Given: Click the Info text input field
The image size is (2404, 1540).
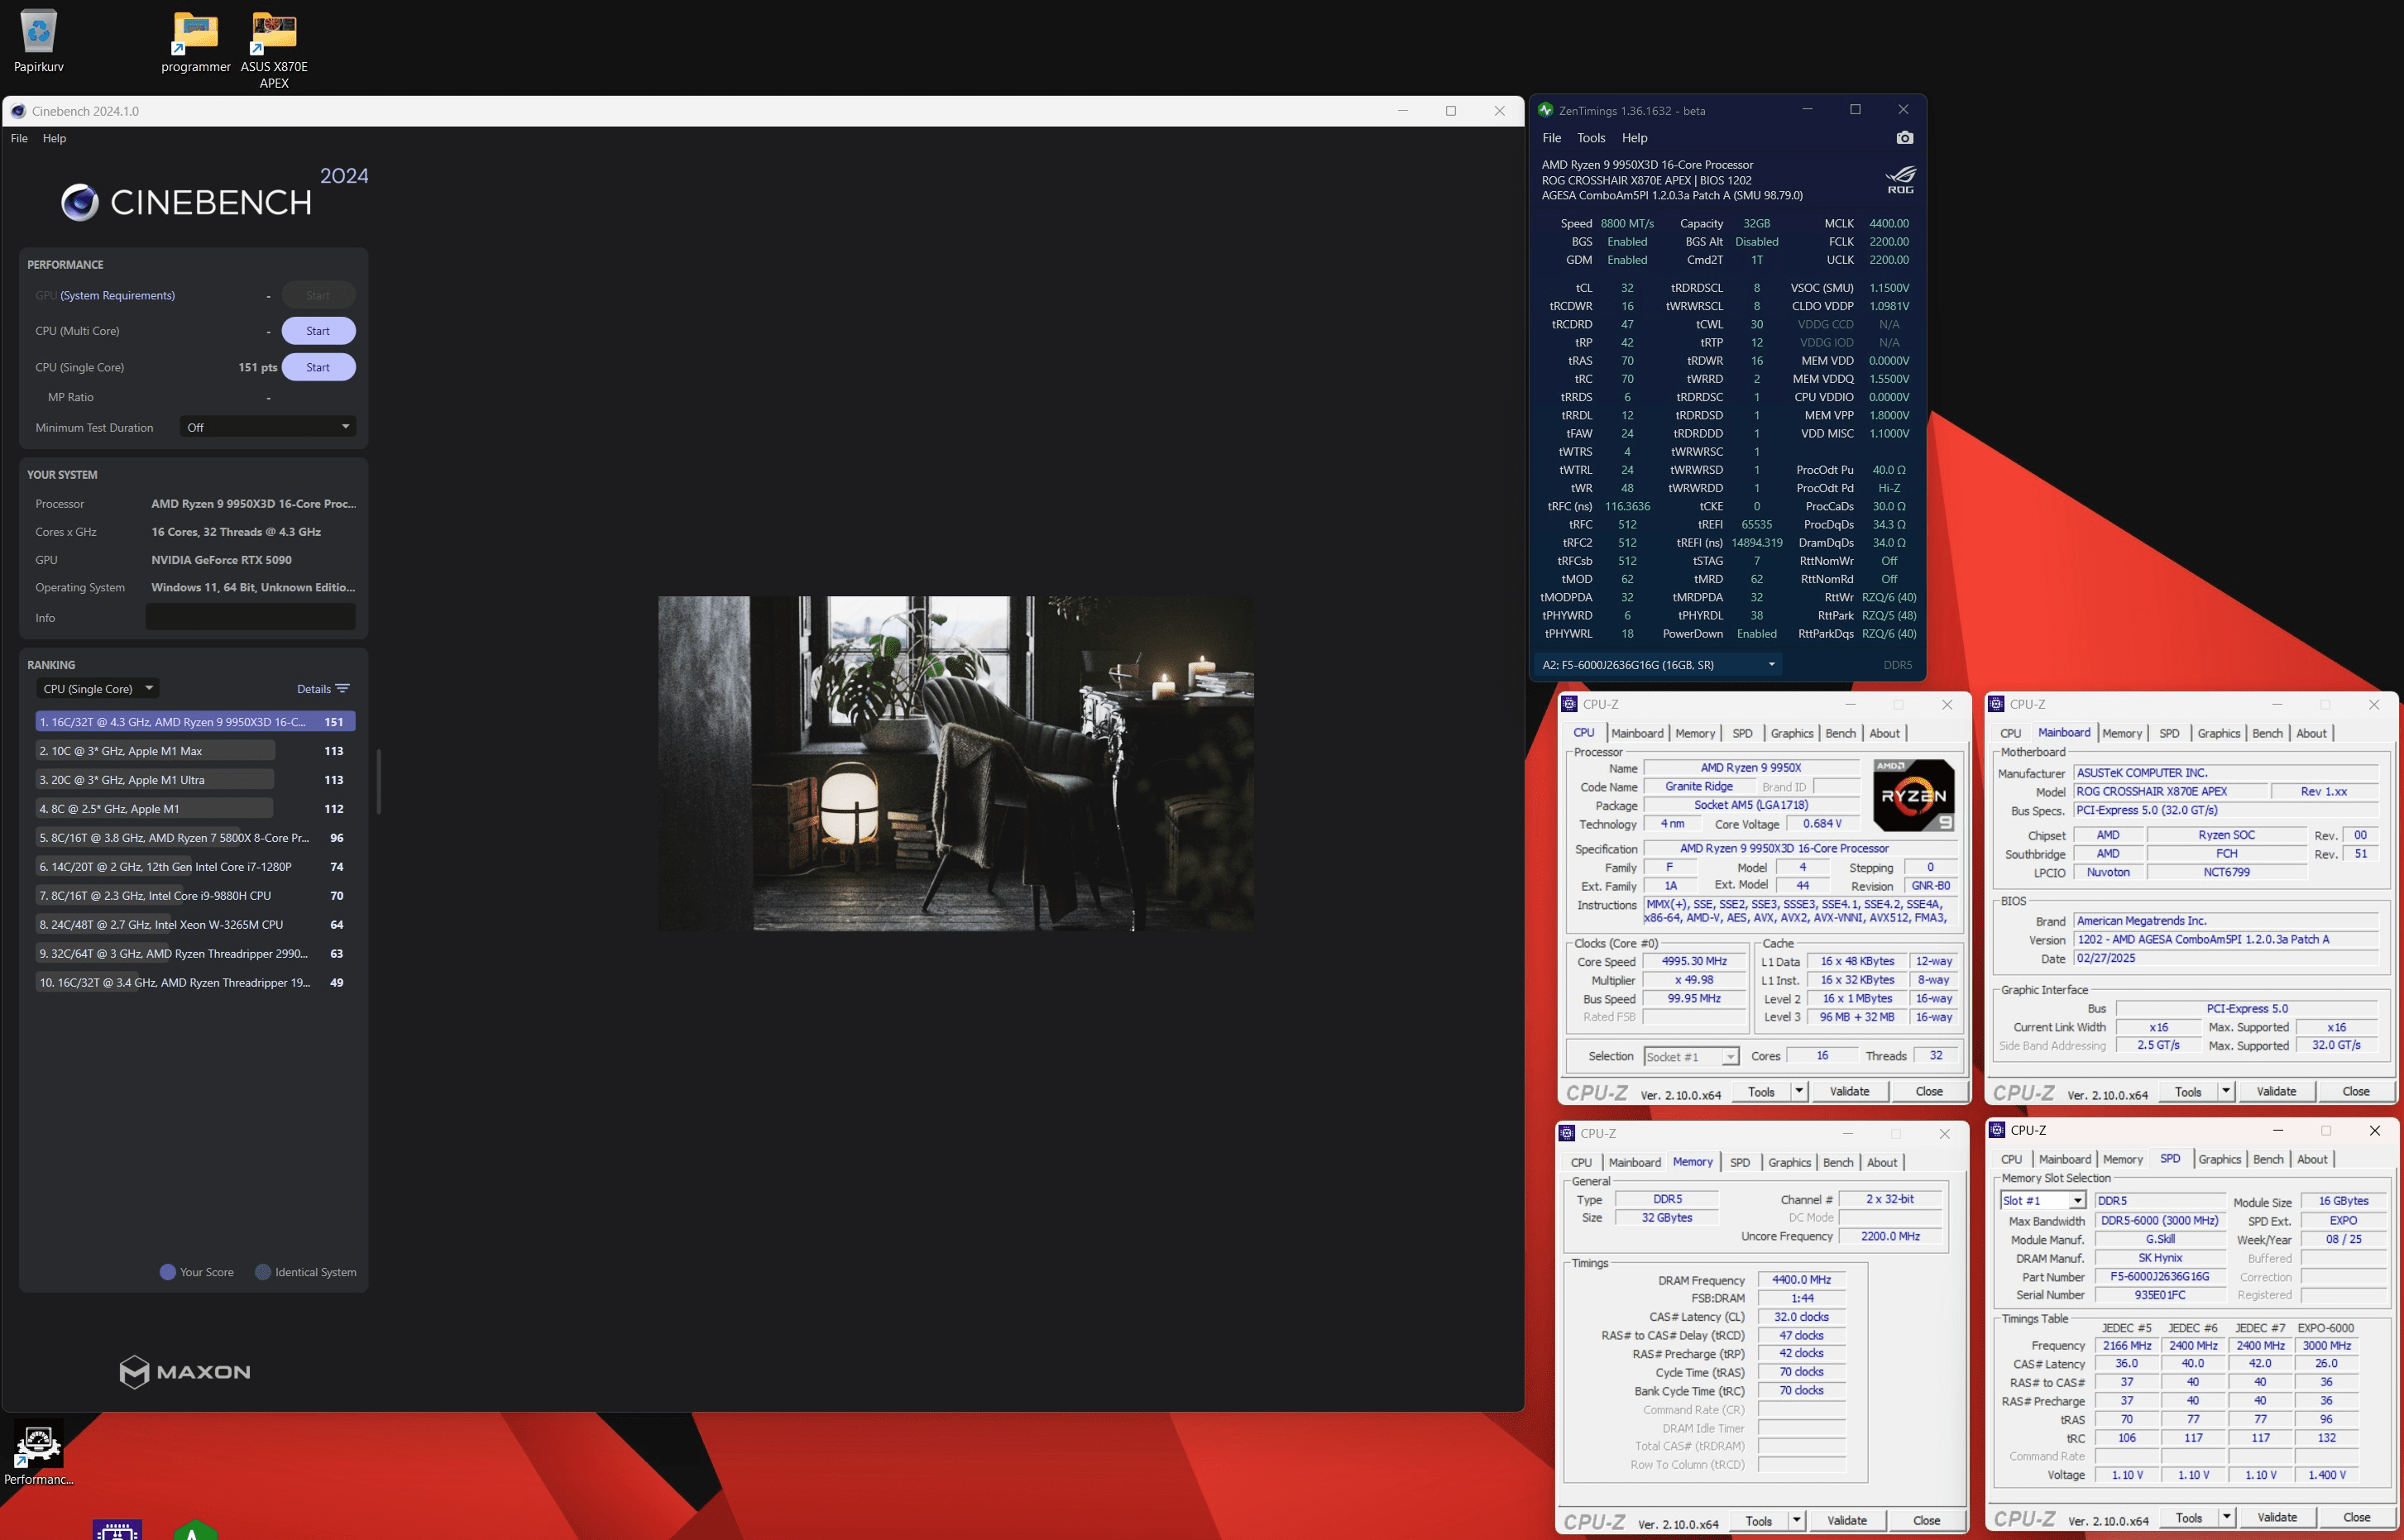Looking at the screenshot, I should [x=250, y=618].
